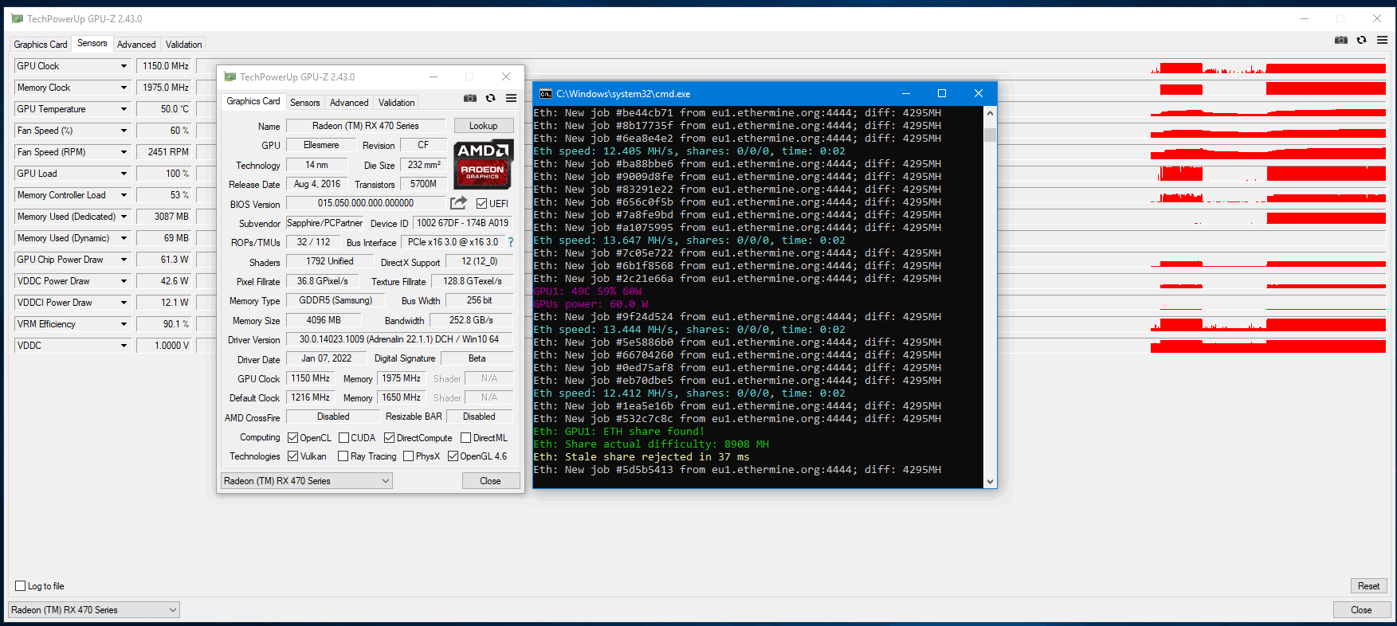Switch to Graphics Card tab in main window
Screen dimensions: 1397x626
coord(41,45)
